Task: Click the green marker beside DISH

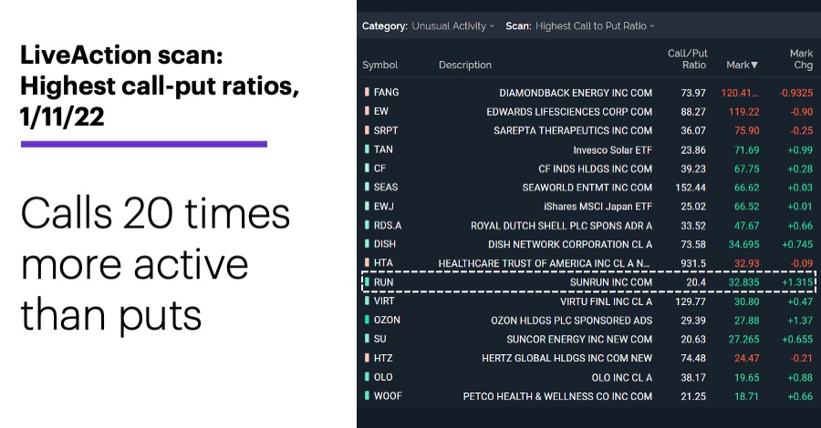Action: click(367, 244)
